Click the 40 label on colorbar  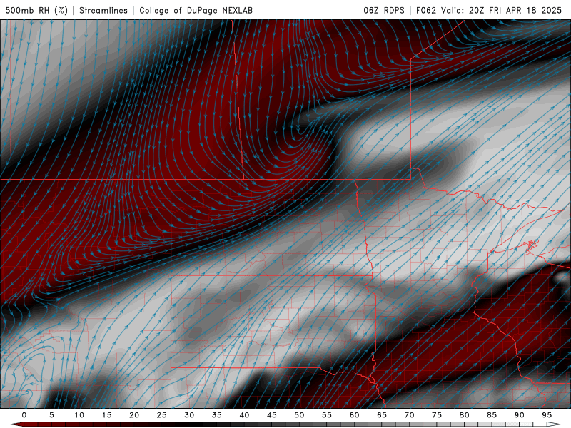pos(244,415)
